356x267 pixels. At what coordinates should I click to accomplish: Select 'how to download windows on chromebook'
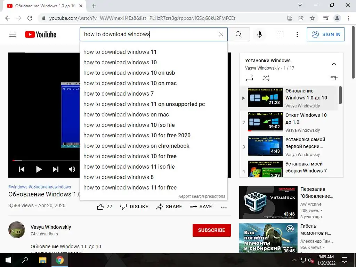coord(153,146)
